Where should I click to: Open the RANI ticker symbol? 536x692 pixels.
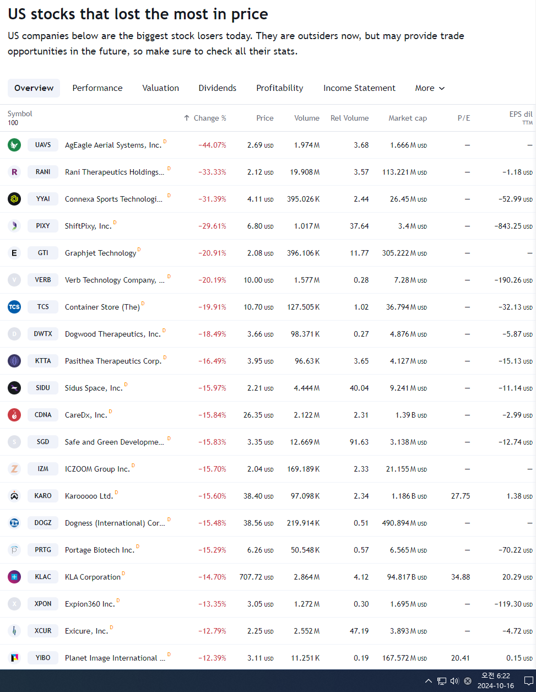pos(43,172)
